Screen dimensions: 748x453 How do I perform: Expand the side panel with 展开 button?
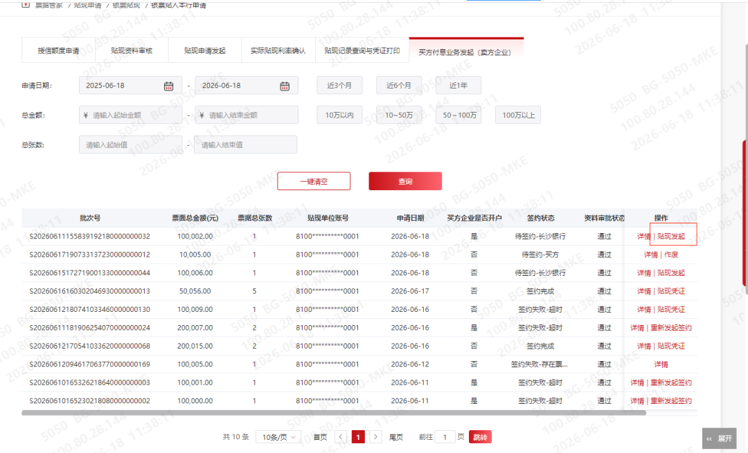point(720,438)
